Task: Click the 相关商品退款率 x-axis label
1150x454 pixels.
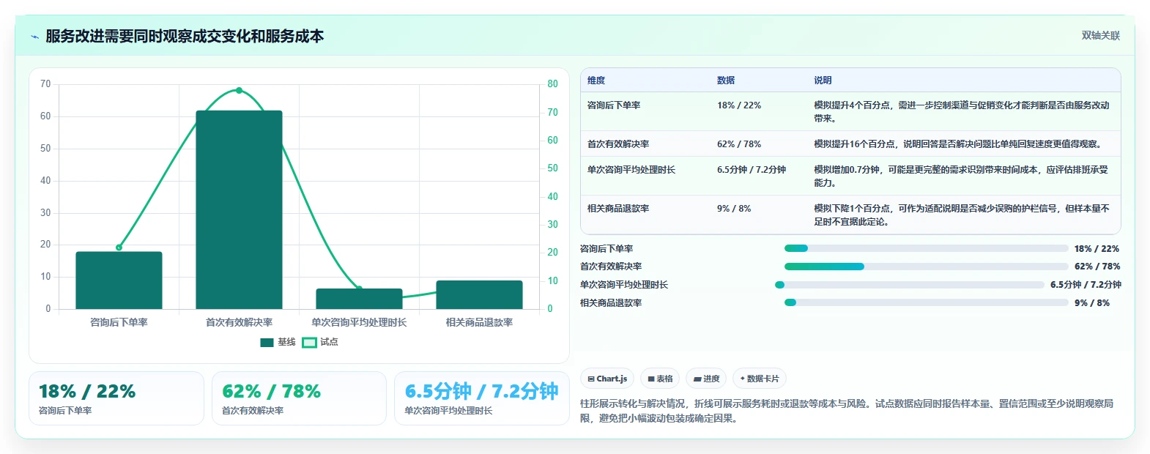Action: (x=479, y=322)
